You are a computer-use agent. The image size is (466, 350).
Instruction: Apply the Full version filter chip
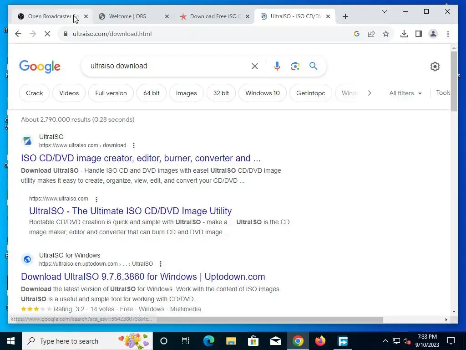point(111,93)
